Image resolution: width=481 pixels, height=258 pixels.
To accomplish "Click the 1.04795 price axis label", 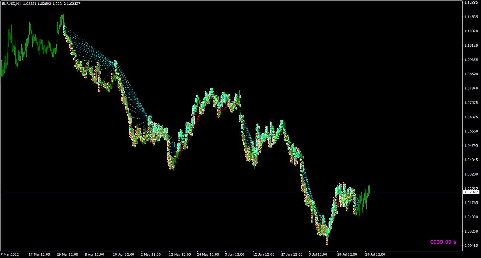I will tap(471, 145).
